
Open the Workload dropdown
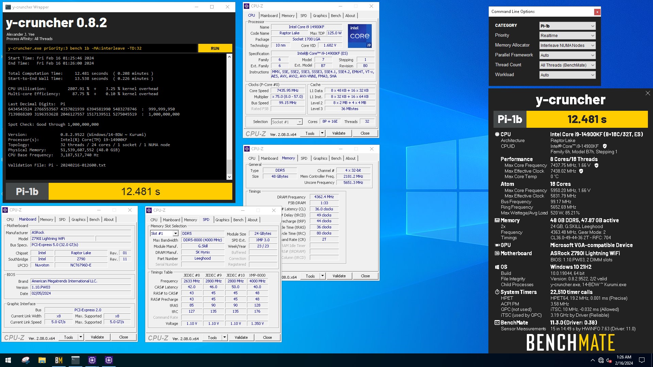pos(567,75)
